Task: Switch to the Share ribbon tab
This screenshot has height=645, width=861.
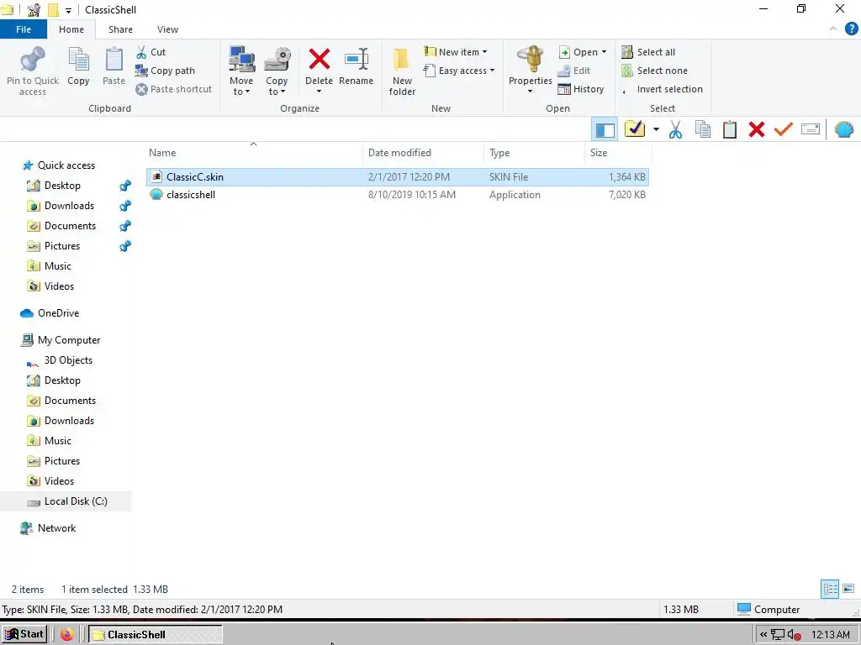Action: click(x=120, y=29)
